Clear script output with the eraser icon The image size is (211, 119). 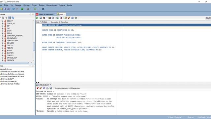click(x=41, y=88)
